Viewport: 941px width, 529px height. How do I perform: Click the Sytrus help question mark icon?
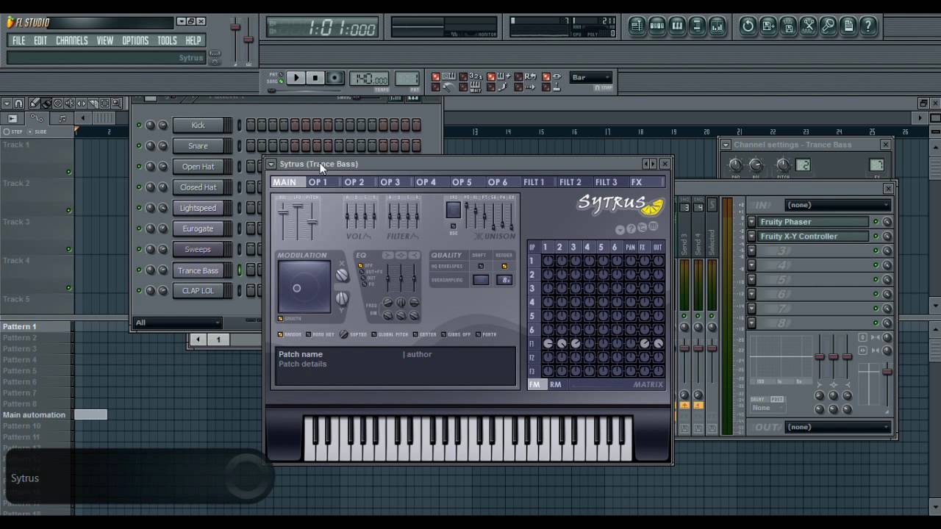tap(631, 229)
